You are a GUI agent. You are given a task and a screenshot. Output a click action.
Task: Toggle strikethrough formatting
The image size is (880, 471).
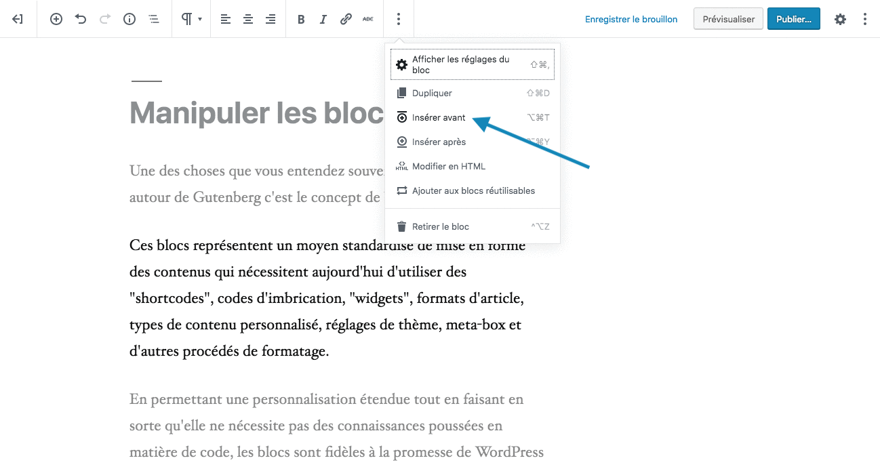368,20
